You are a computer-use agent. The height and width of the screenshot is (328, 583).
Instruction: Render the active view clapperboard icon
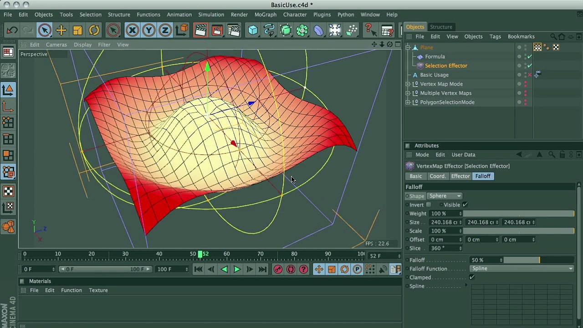click(200, 31)
